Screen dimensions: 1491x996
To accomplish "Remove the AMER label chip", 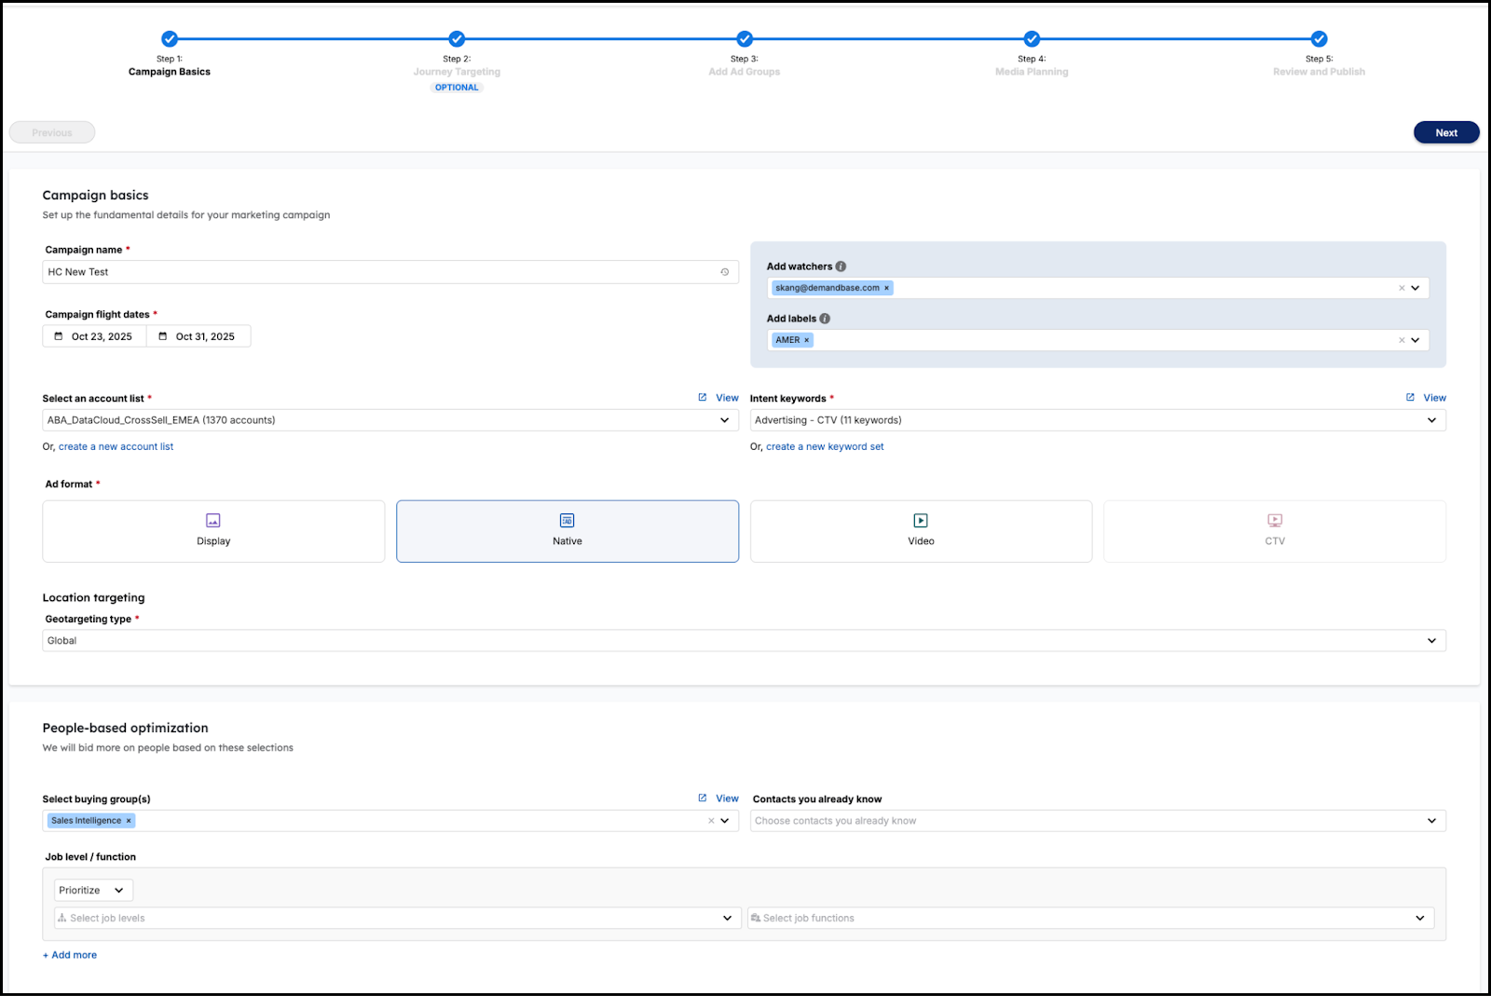I will (x=807, y=340).
